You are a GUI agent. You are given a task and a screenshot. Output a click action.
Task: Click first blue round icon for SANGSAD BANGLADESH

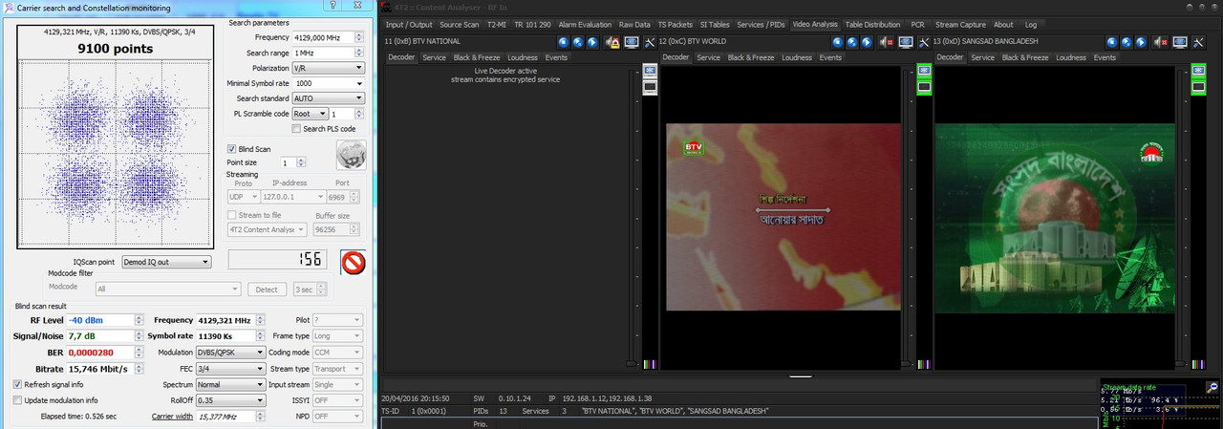tap(1111, 42)
